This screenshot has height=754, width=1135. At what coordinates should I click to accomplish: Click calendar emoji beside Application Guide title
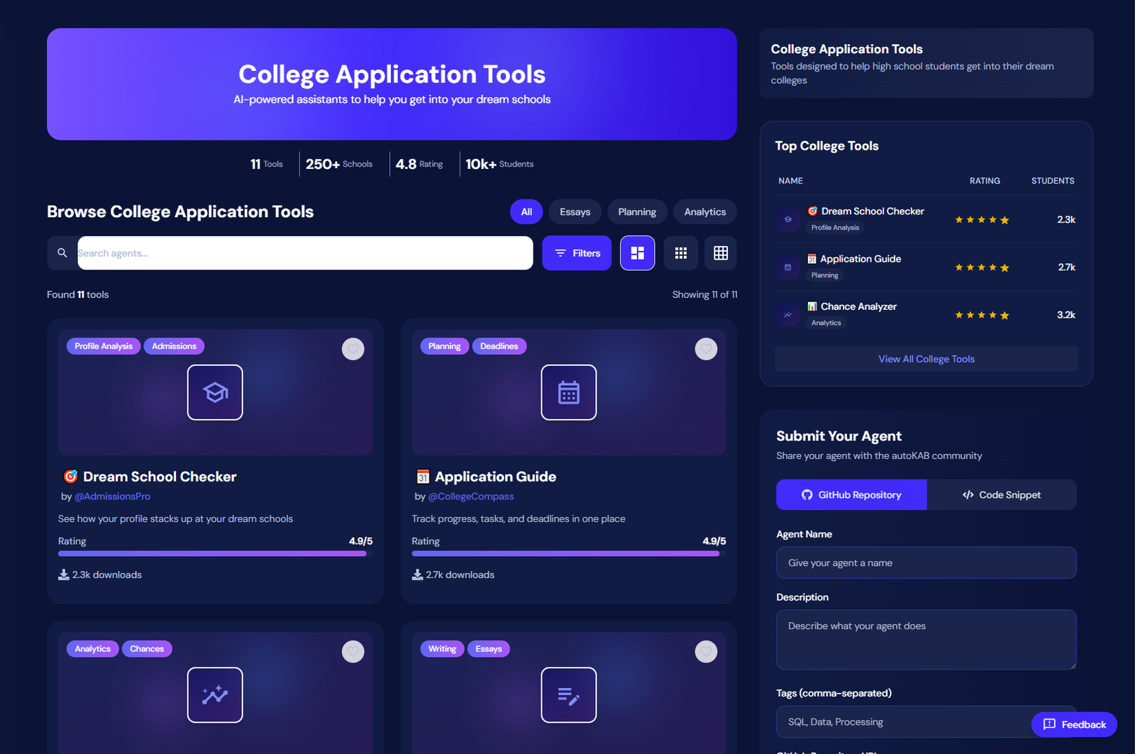[x=423, y=477]
